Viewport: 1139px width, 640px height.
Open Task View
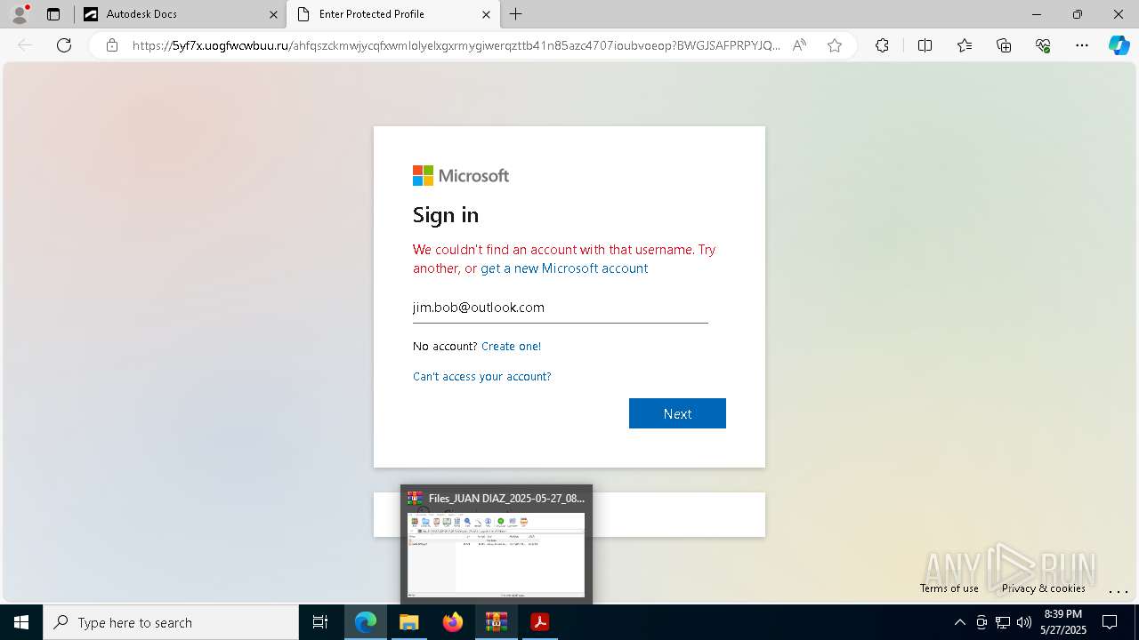coord(320,622)
